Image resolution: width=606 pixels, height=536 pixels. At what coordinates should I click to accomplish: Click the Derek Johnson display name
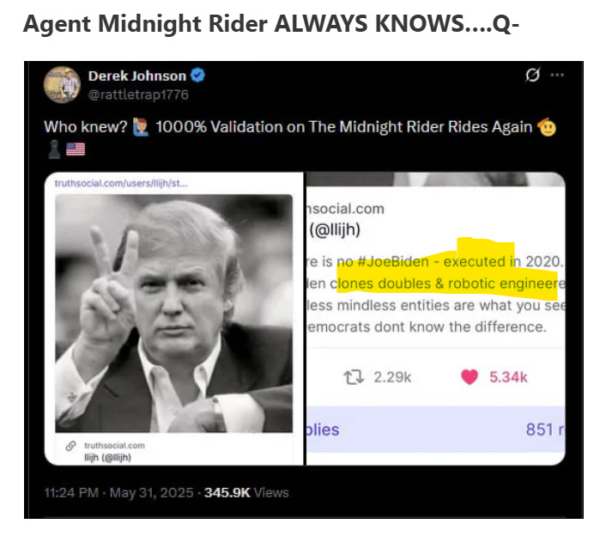click(x=137, y=76)
